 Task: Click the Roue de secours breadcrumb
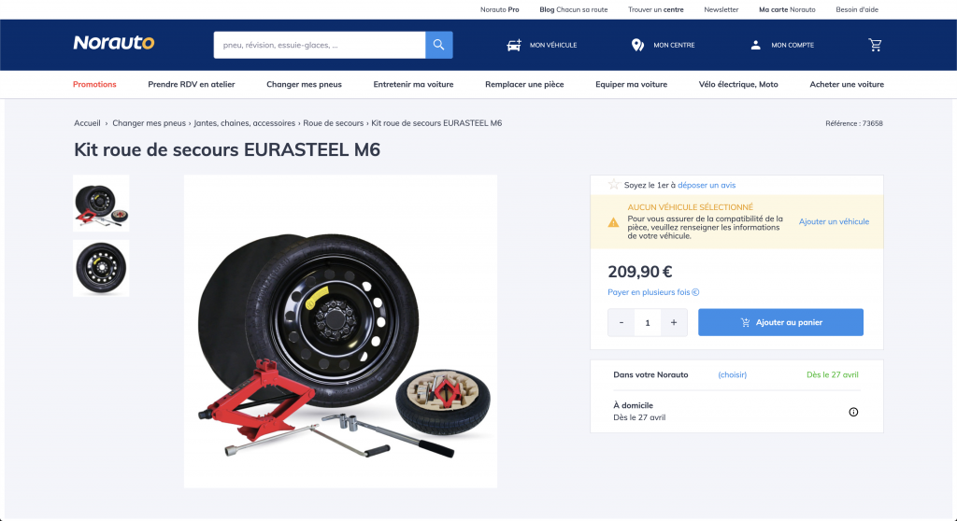click(334, 123)
